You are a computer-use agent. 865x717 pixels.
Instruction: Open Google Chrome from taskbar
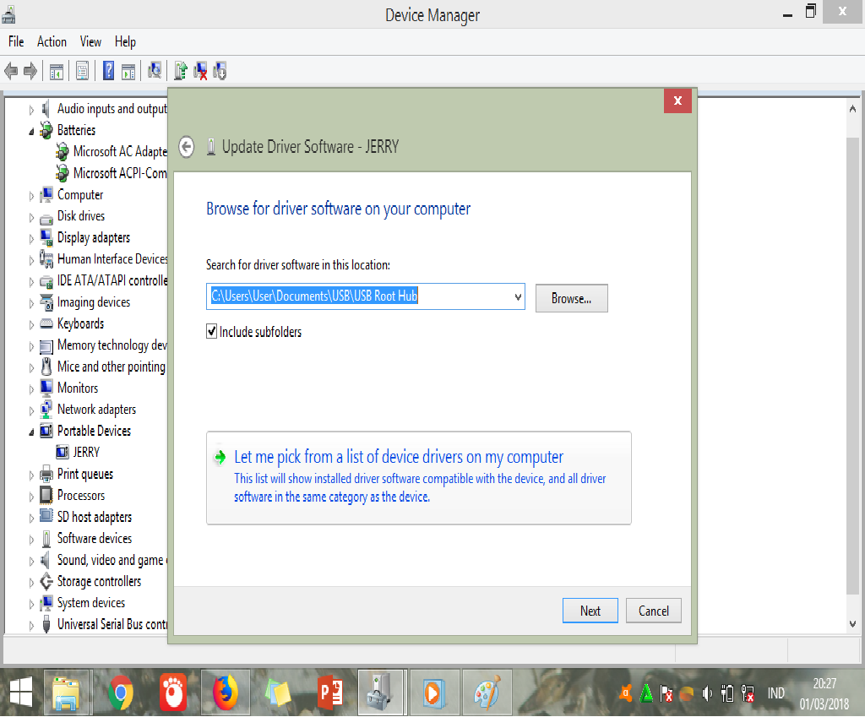coord(121,693)
